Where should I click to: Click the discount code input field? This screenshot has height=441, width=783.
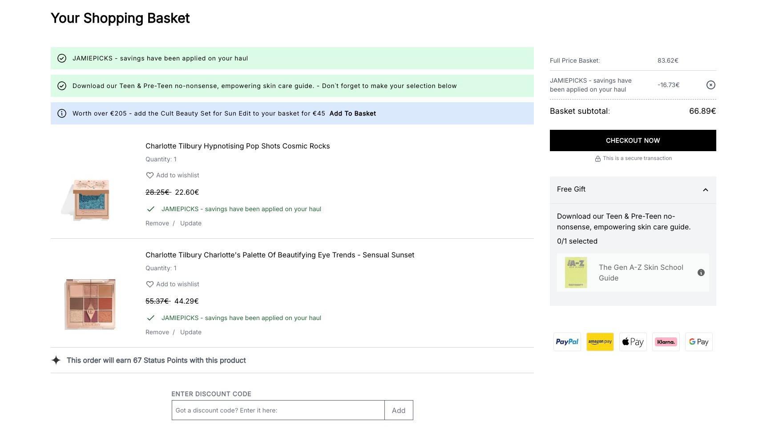(x=278, y=410)
